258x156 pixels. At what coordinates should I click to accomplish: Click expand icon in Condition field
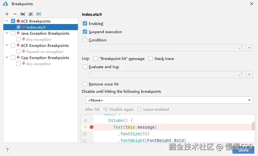pos(241,48)
